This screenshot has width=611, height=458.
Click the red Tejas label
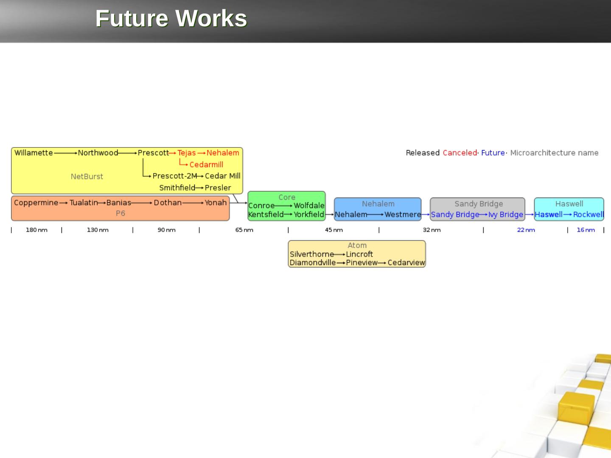[x=187, y=153]
